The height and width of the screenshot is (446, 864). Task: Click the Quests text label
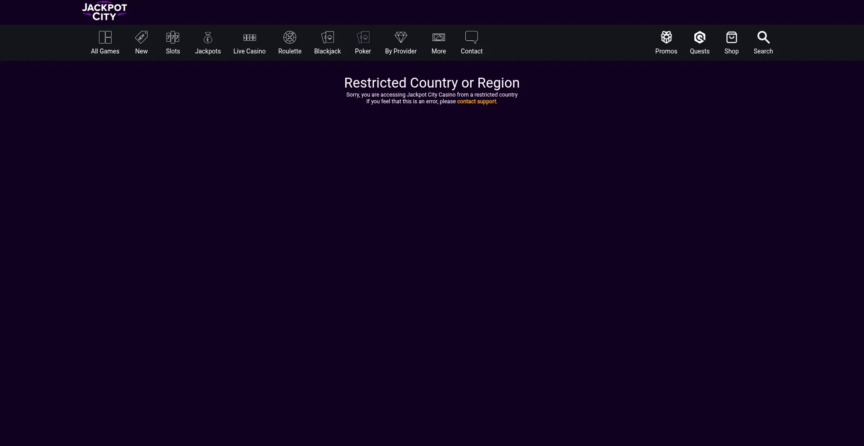coord(700,51)
